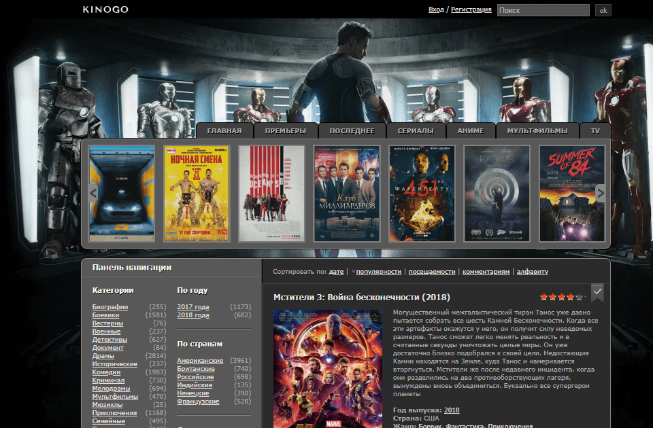Sort the list by алфавиту
653x428 pixels.
[x=532, y=272]
